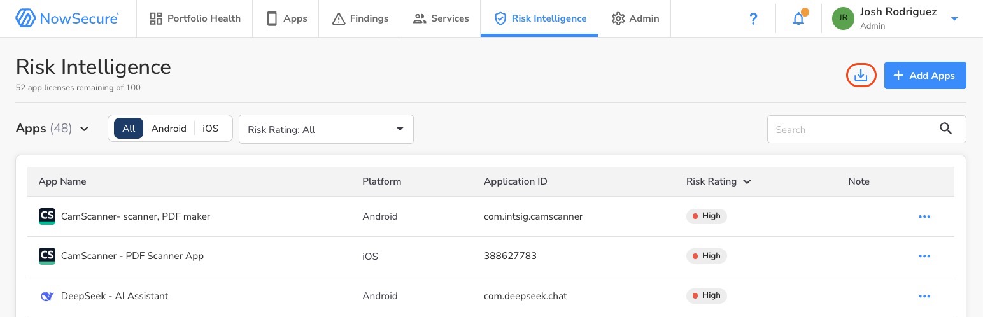Open CamScanner - PDF Scanner App
983x317 pixels.
[132, 256]
